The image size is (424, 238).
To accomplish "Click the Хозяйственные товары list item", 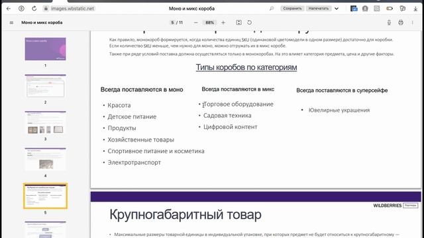I will (x=141, y=139).
